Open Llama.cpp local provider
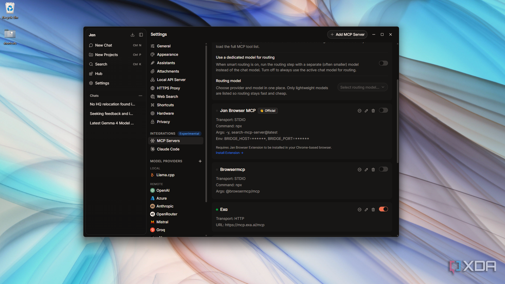This screenshot has width=505, height=284. [x=176, y=175]
